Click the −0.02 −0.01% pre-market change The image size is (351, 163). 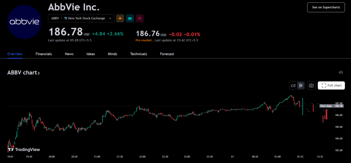pyautogui.click(x=184, y=35)
